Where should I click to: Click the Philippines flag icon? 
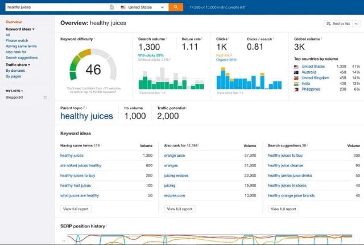(x=296, y=89)
